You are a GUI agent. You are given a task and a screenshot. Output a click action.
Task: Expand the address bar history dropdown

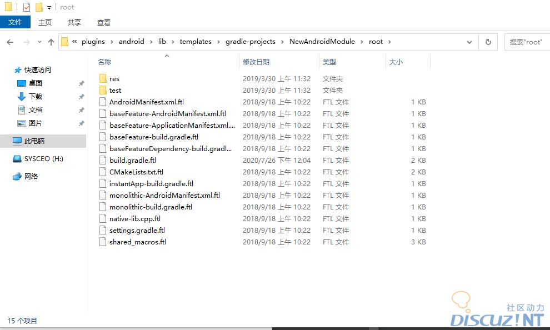click(469, 42)
